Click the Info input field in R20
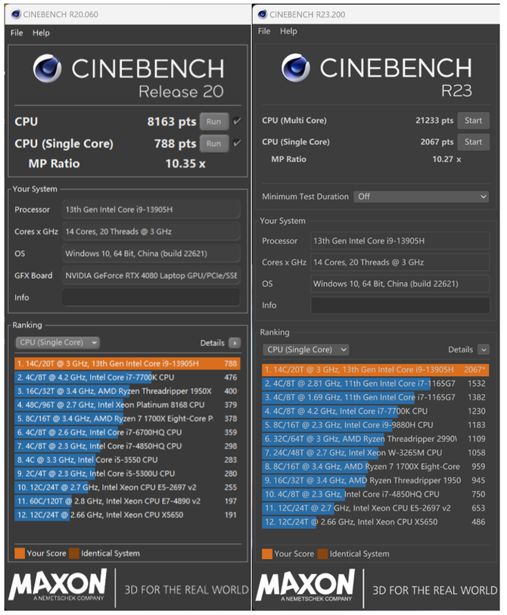The image size is (507, 615). point(151,297)
